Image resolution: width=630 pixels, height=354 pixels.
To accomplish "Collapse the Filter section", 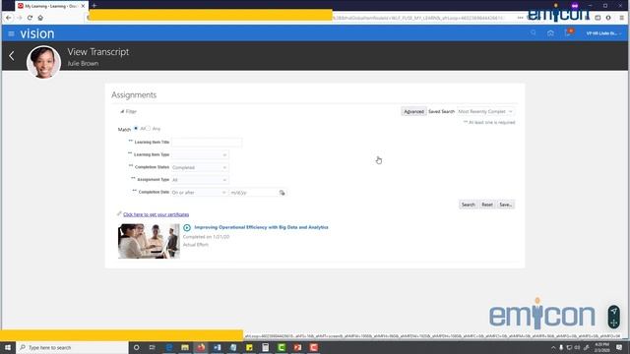I will (x=122, y=111).
